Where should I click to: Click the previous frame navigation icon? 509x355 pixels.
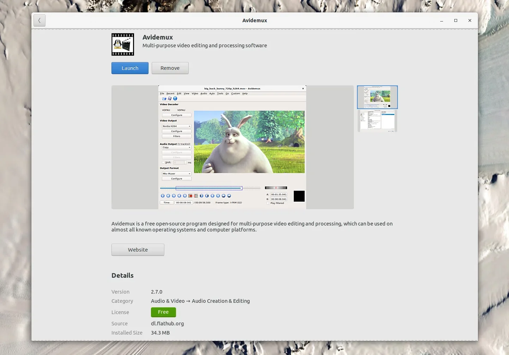[168, 195]
